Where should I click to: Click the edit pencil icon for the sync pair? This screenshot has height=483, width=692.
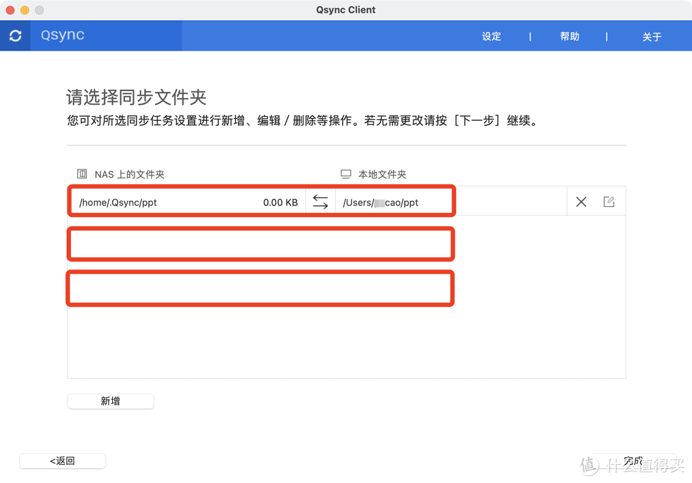click(x=609, y=201)
